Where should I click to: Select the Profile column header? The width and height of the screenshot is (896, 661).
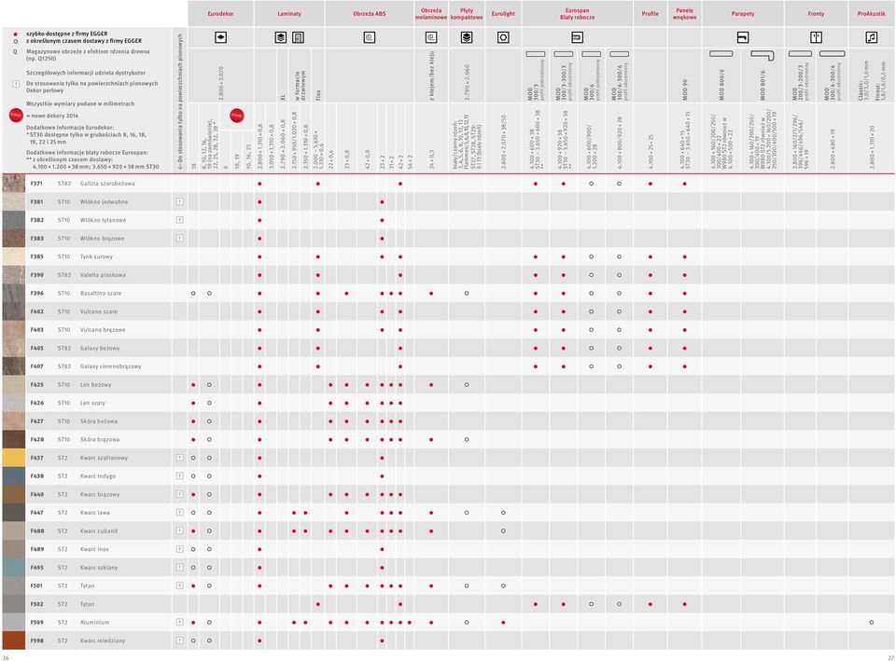(x=651, y=14)
